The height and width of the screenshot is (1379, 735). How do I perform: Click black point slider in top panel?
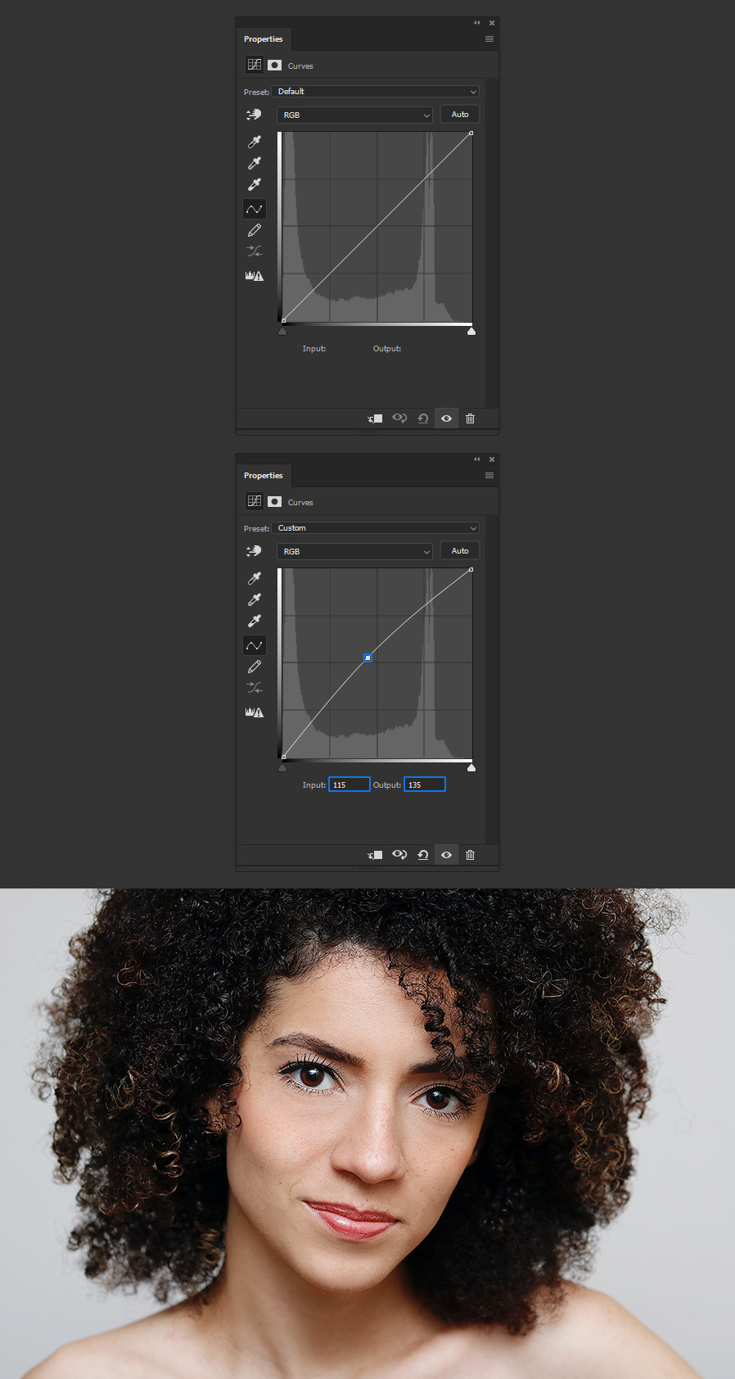[282, 331]
